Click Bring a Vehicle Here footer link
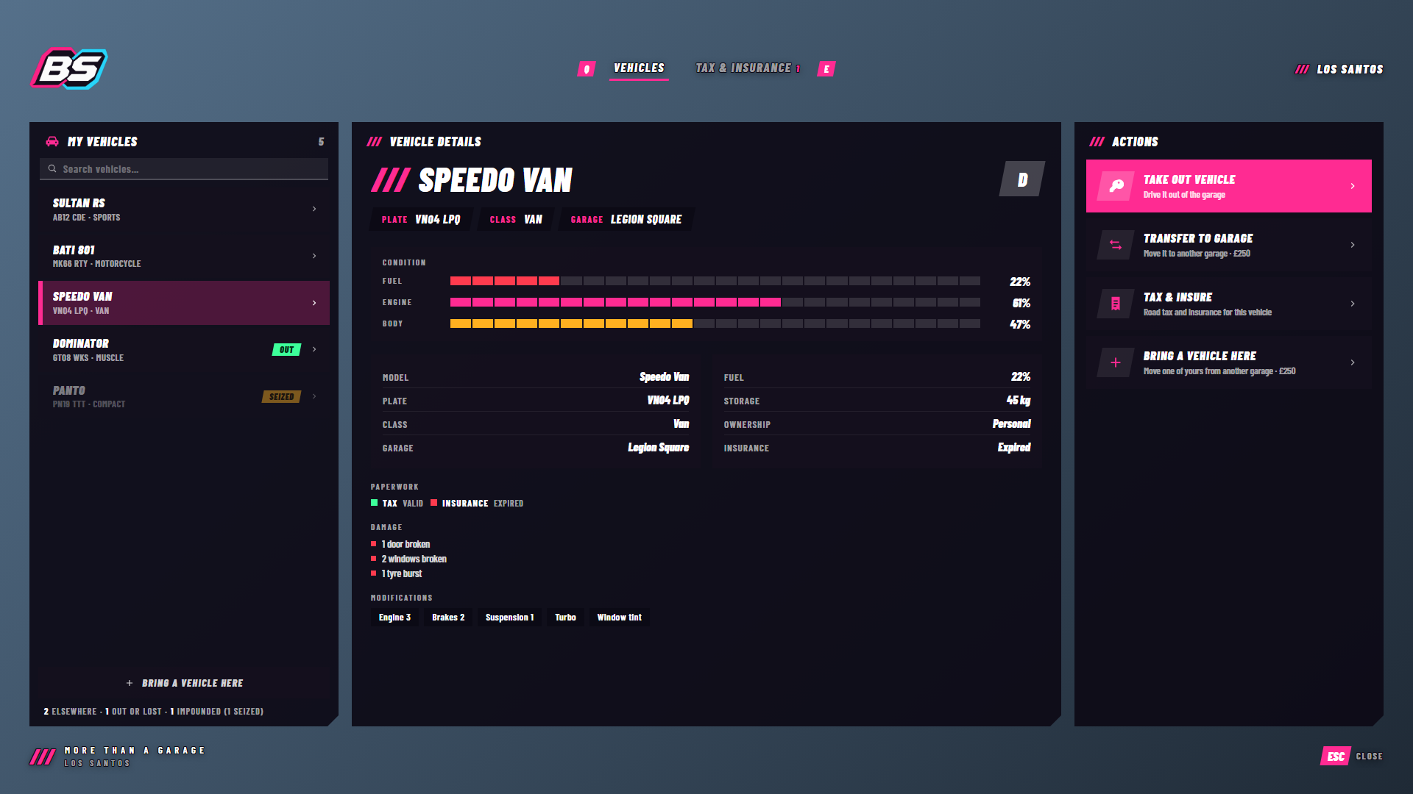The height and width of the screenshot is (794, 1413). coord(184,683)
